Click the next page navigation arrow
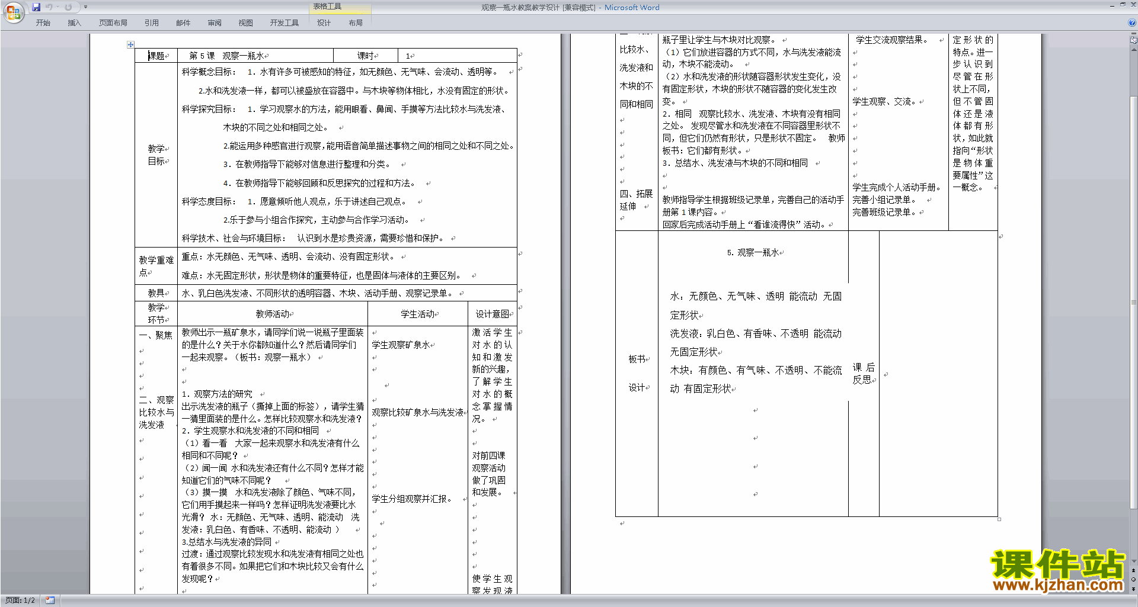Viewport: 1138px width, 607px height. click(x=1134, y=589)
